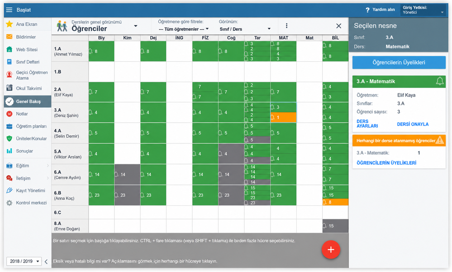Image resolution: width=452 pixels, height=272 pixels.
Task: Open Bildirimler envelope icon in sidebar
Action: click(10, 37)
